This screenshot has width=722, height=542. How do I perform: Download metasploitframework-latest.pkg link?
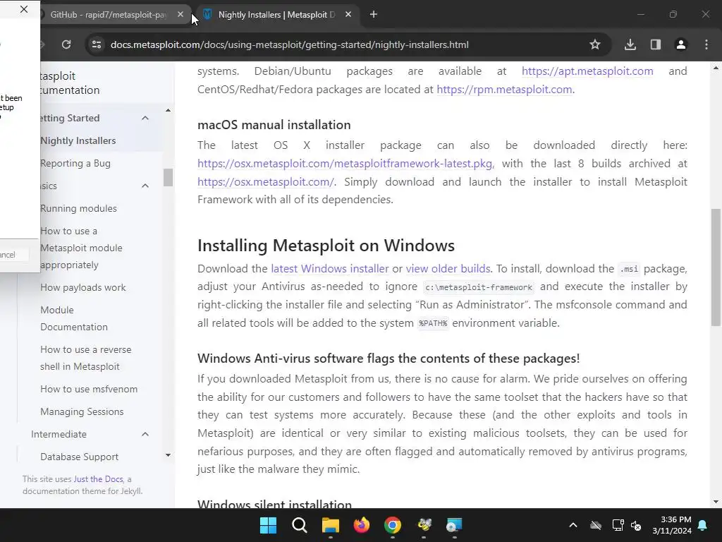coord(345,164)
